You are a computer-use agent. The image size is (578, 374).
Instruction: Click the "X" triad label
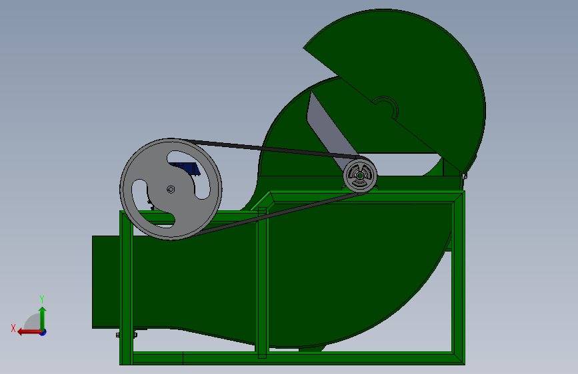click(13, 328)
